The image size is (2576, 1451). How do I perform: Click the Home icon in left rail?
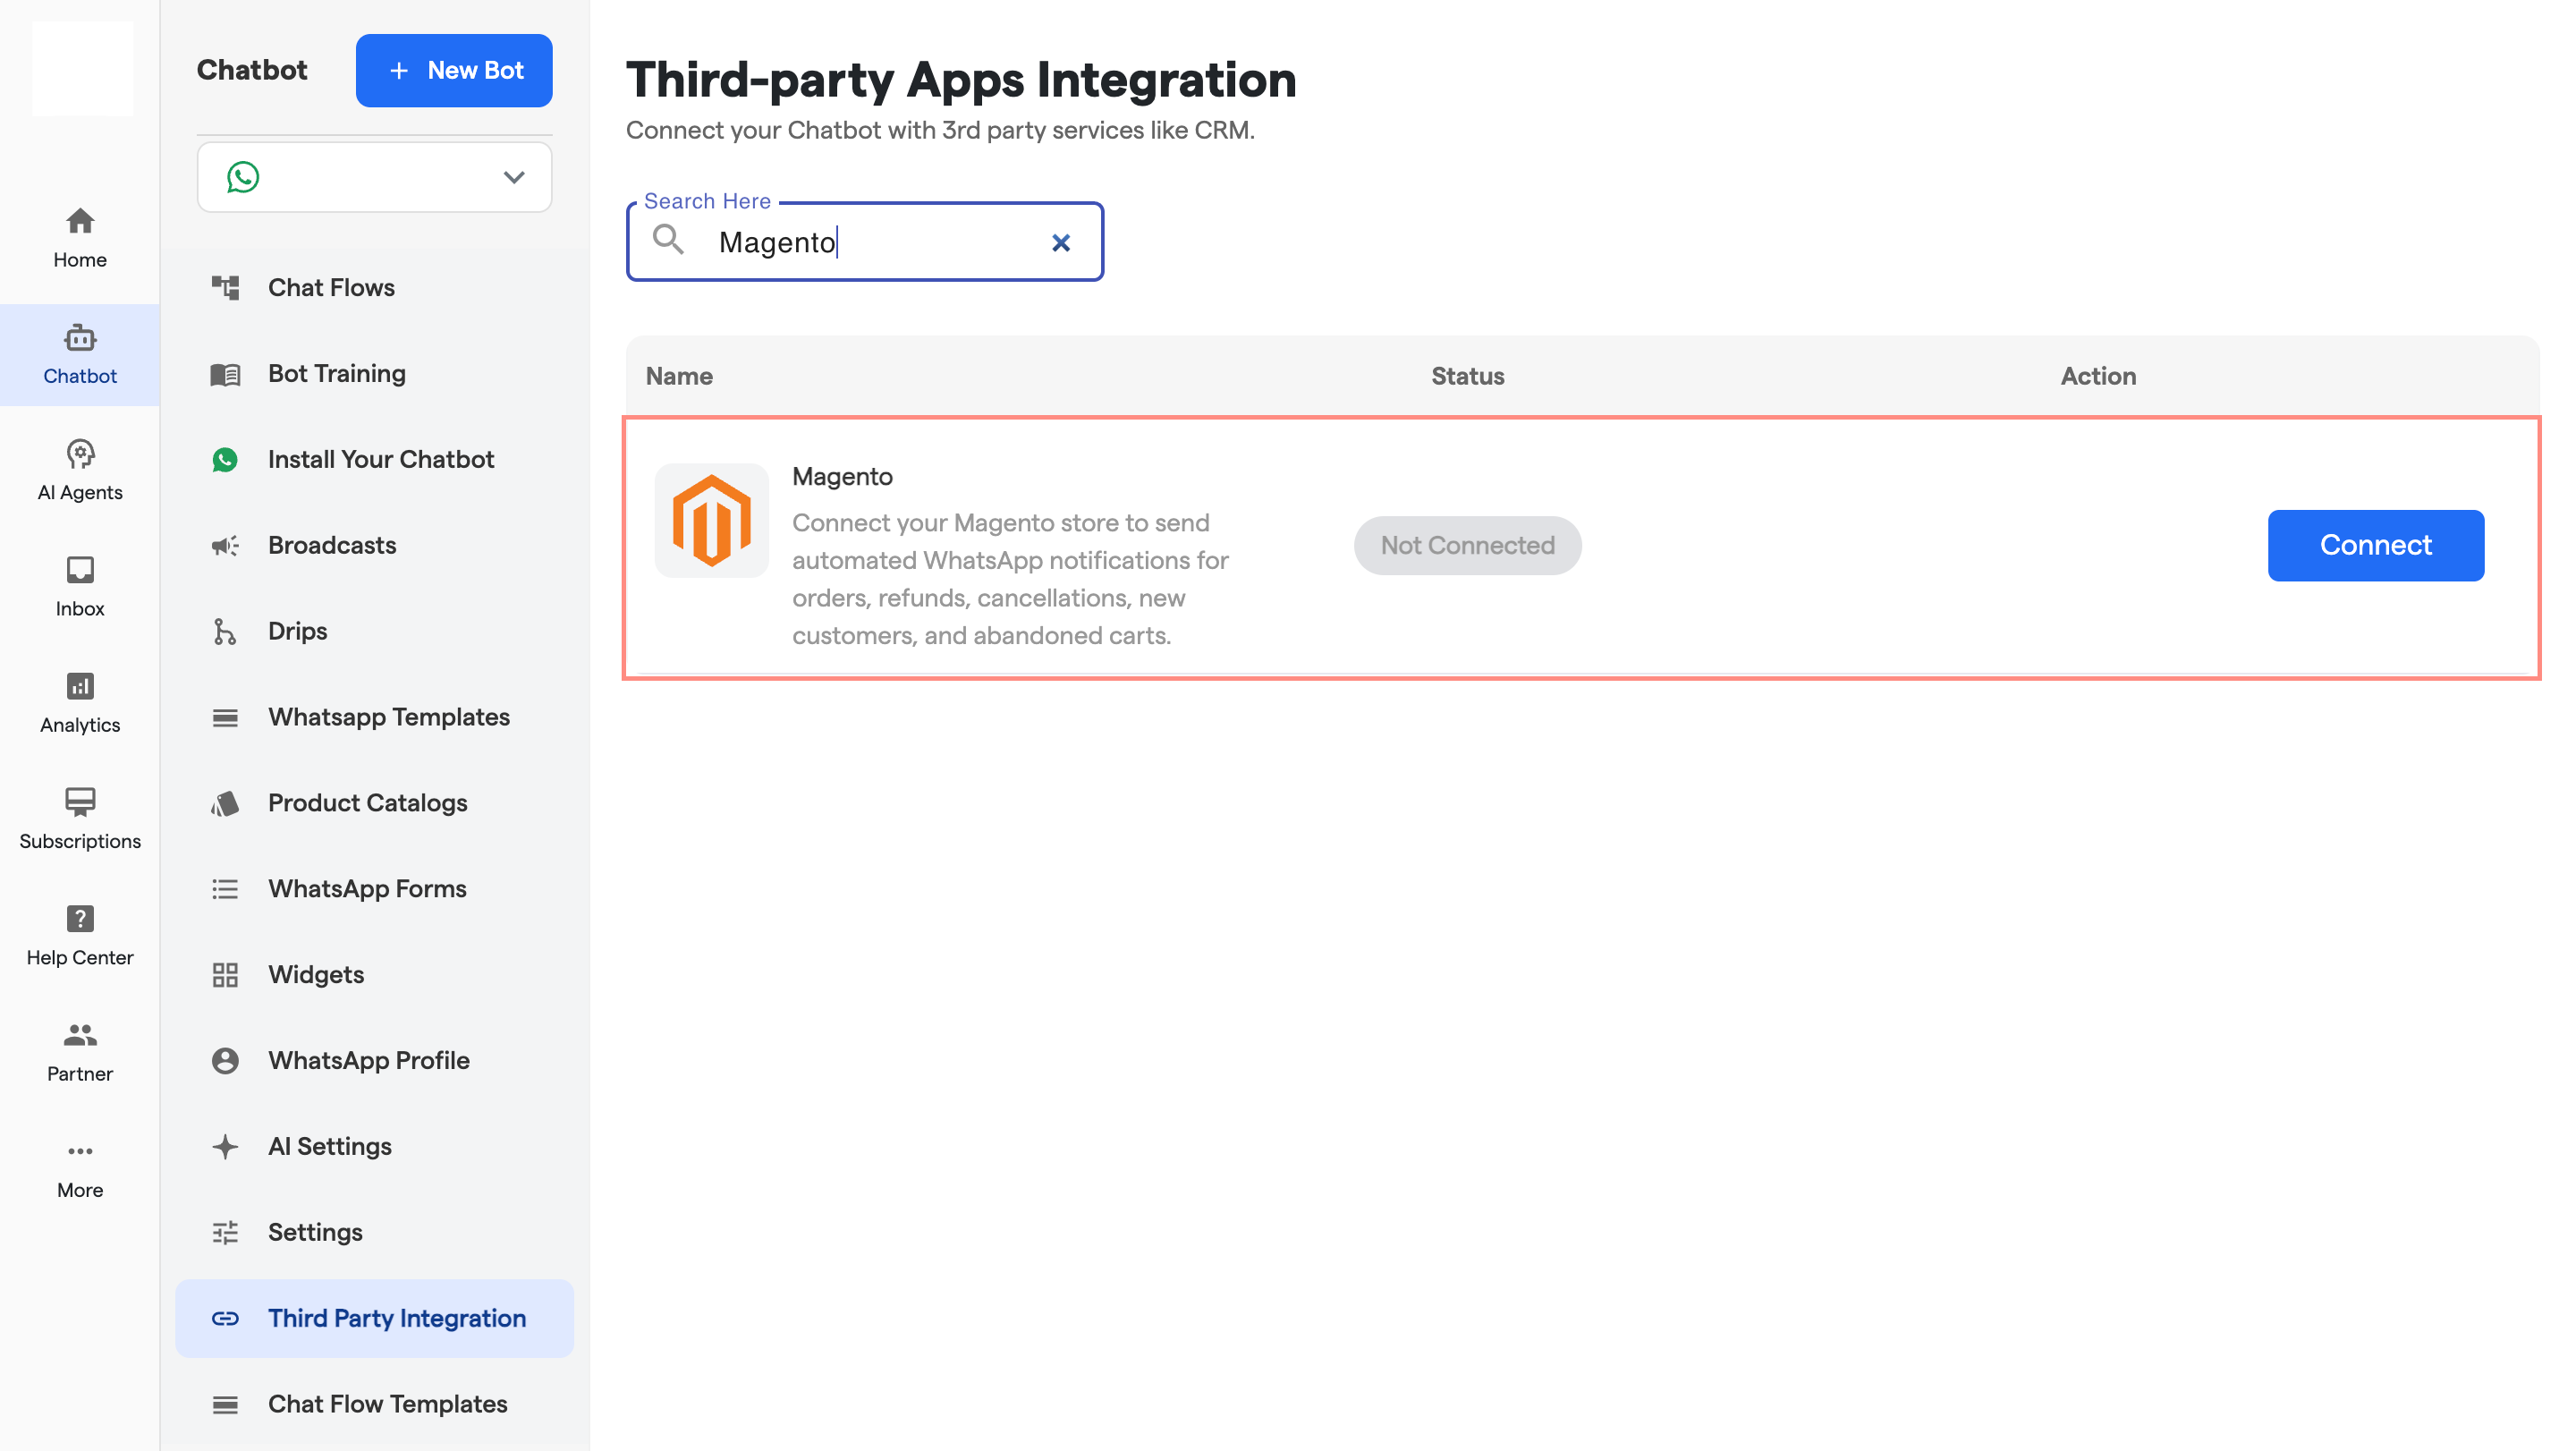click(80, 221)
